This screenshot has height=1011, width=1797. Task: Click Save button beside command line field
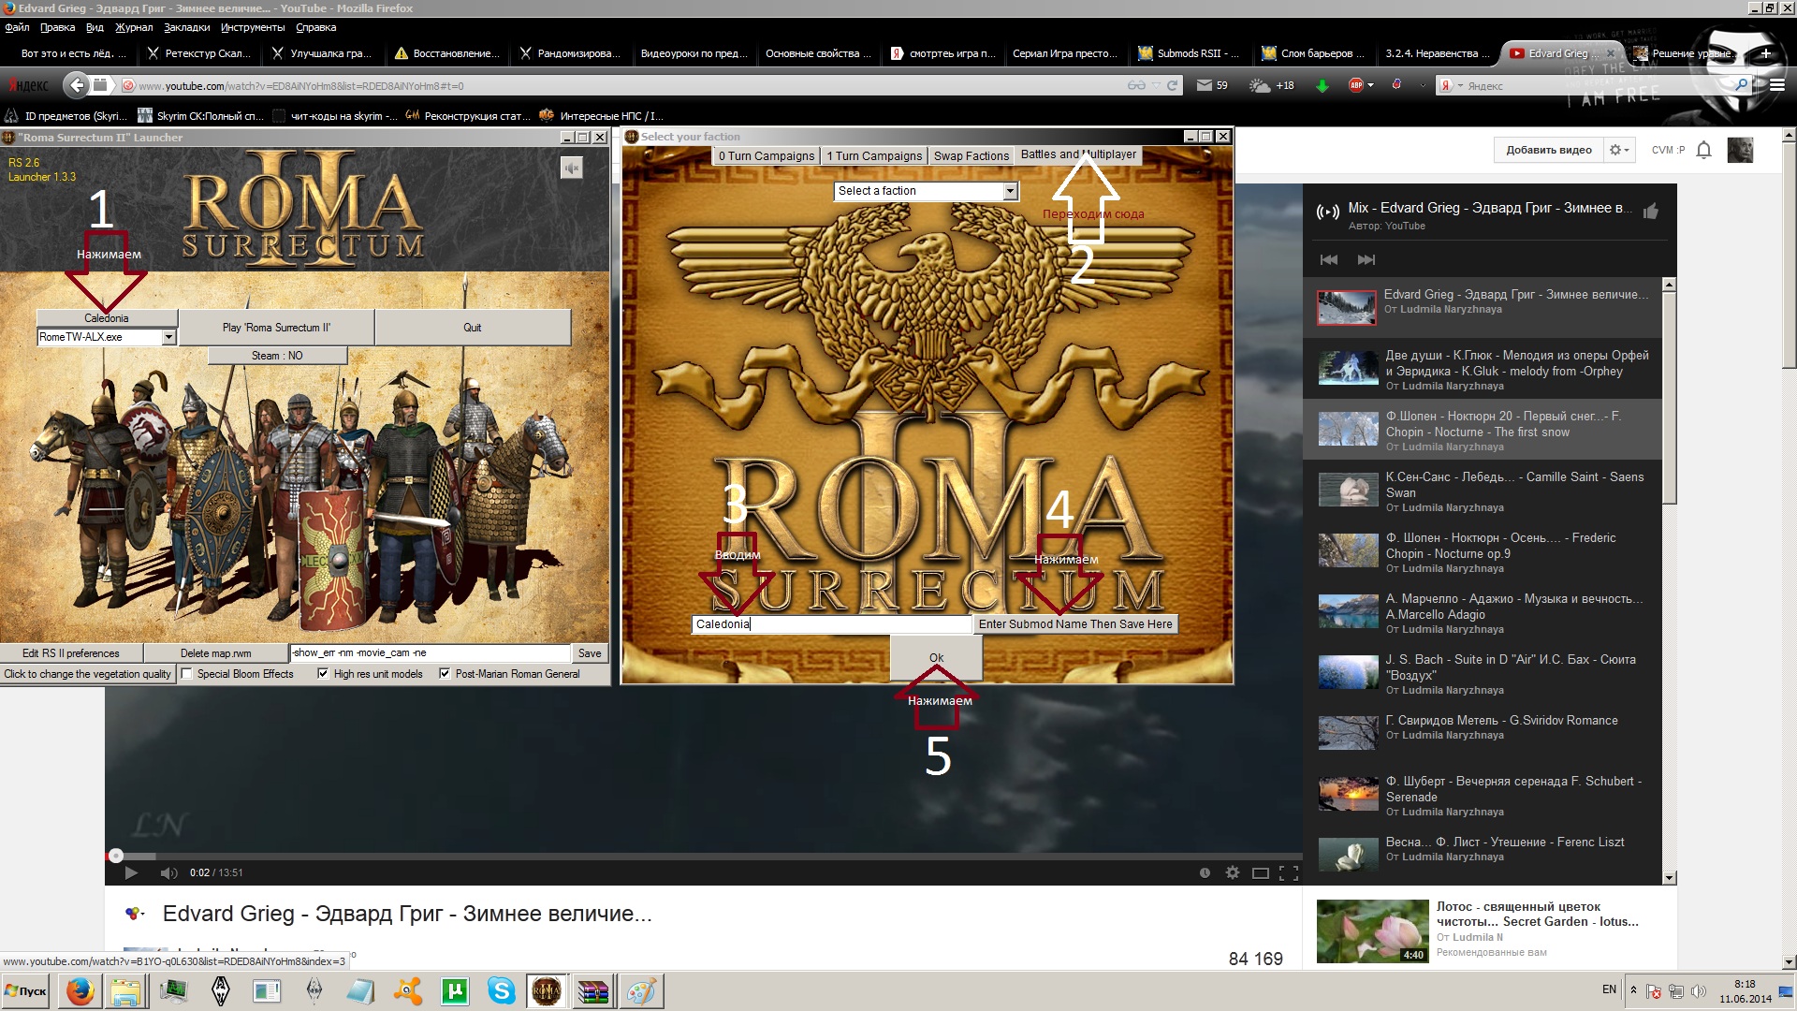pos(590,653)
